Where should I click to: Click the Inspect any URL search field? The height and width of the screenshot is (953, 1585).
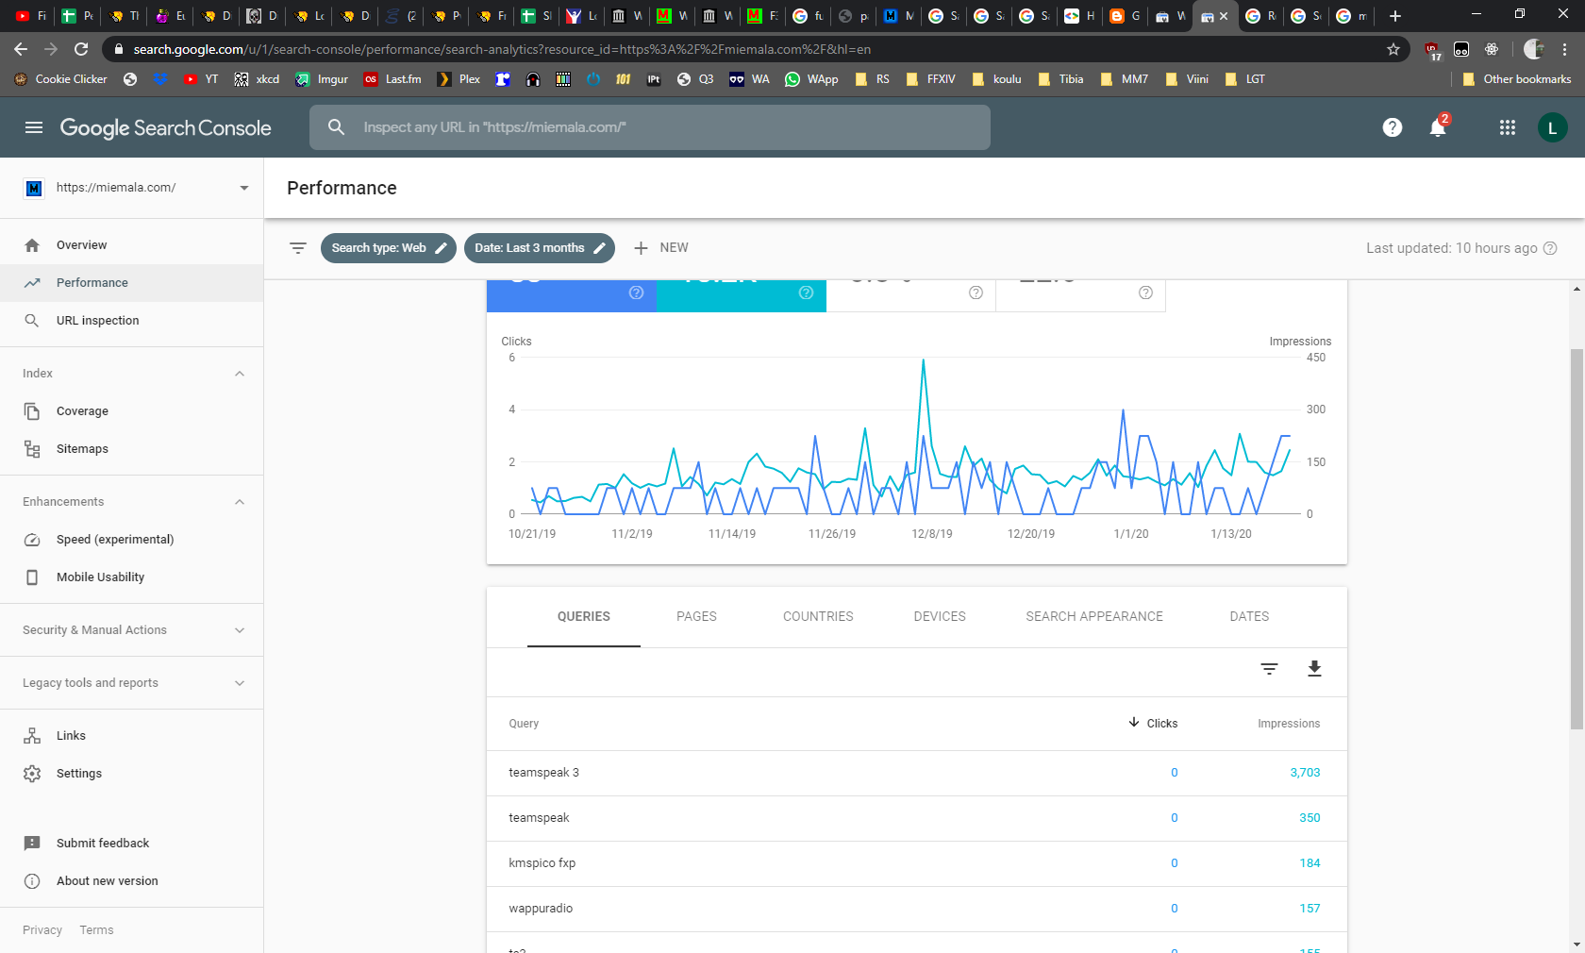pyautogui.click(x=649, y=127)
